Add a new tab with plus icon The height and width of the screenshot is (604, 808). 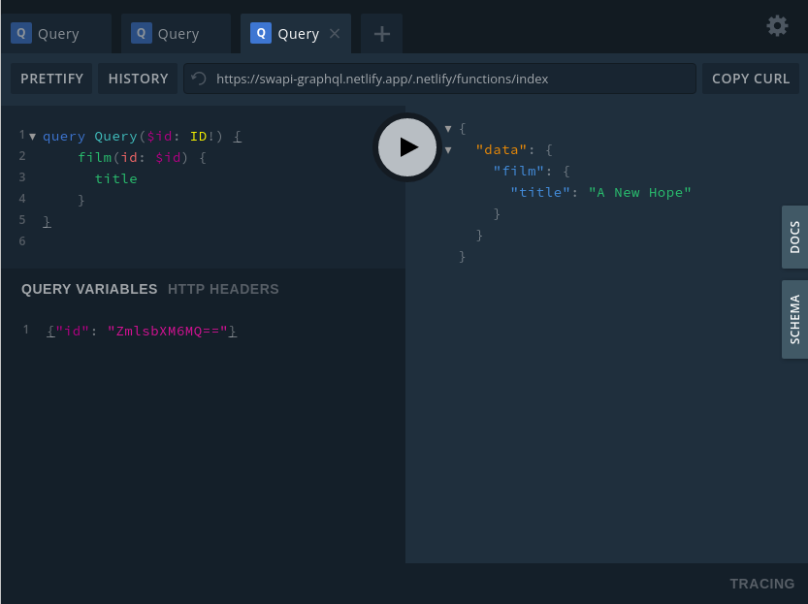pos(381,34)
